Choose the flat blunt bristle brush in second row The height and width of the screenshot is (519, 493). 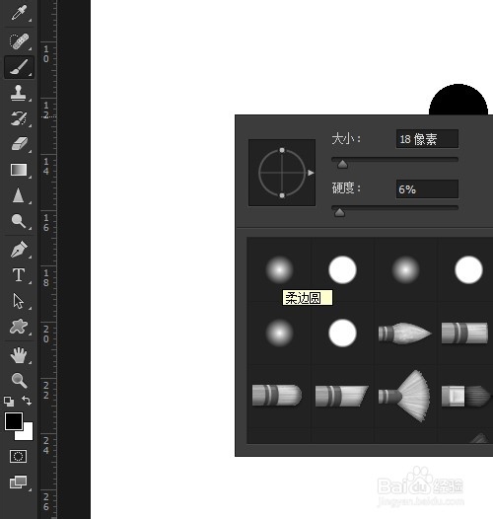(x=464, y=333)
